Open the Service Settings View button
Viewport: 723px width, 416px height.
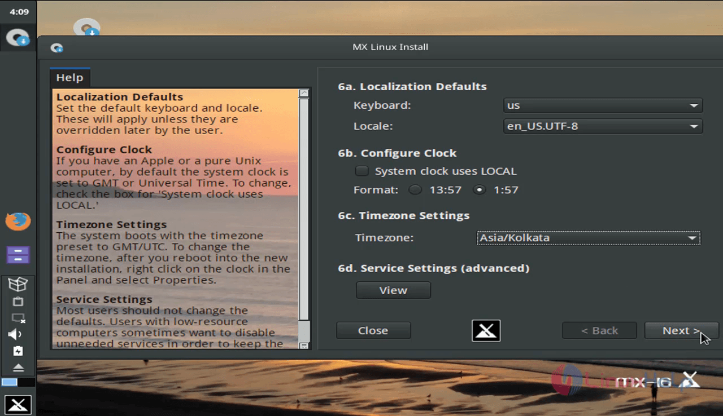pyautogui.click(x=393, y=290)
